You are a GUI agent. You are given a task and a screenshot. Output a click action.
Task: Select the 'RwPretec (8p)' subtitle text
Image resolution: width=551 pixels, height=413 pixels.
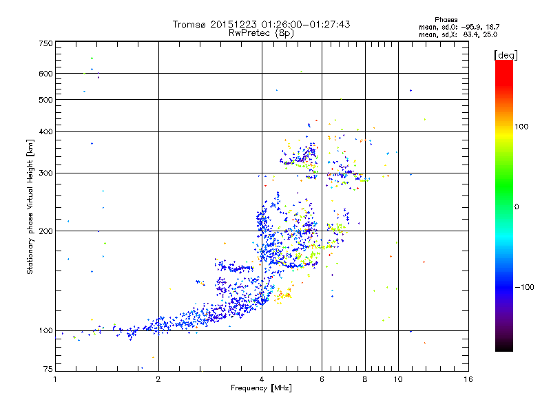coord(261,33)
